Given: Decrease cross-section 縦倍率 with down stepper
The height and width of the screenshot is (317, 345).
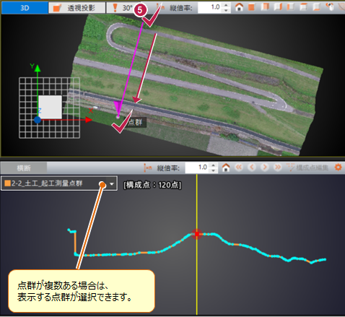Looking at the screenshot, I should [213, 170].
